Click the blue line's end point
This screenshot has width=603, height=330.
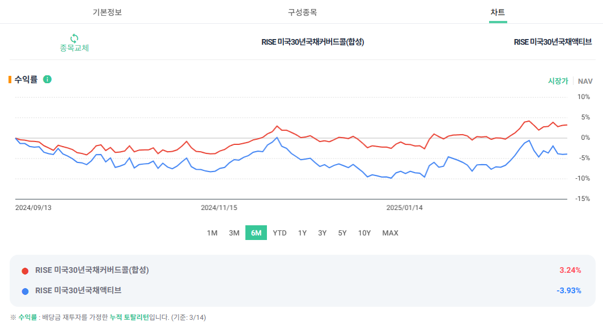(567, 154)
